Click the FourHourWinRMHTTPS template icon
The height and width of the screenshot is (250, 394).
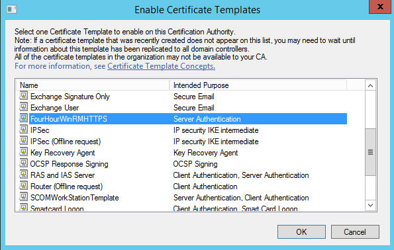pos(24,118)
